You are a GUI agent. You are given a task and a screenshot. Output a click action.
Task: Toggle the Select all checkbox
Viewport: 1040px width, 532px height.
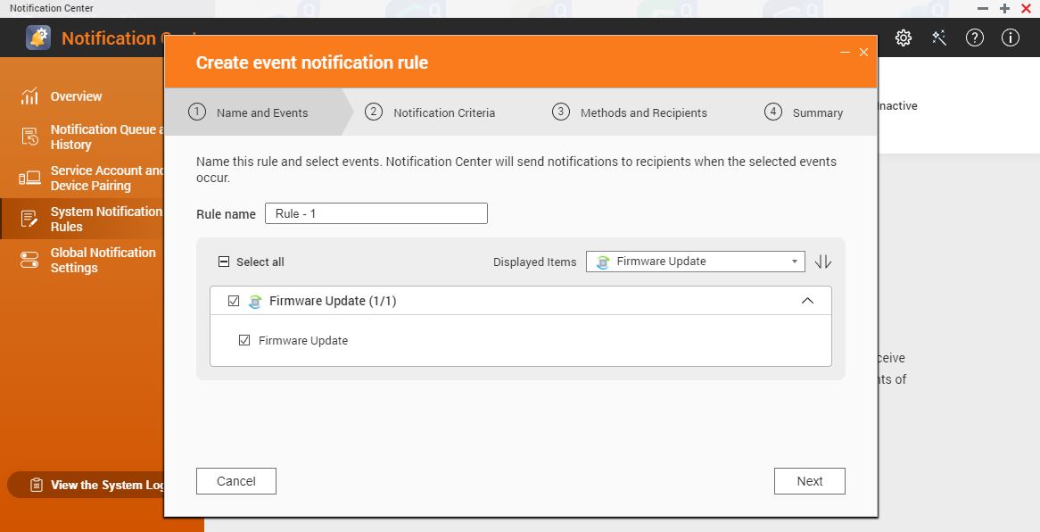point(224,262)
